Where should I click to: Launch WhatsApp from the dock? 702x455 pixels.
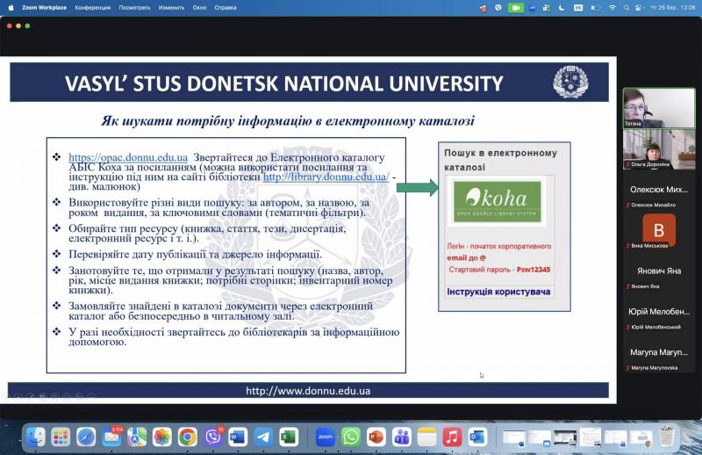351,437
